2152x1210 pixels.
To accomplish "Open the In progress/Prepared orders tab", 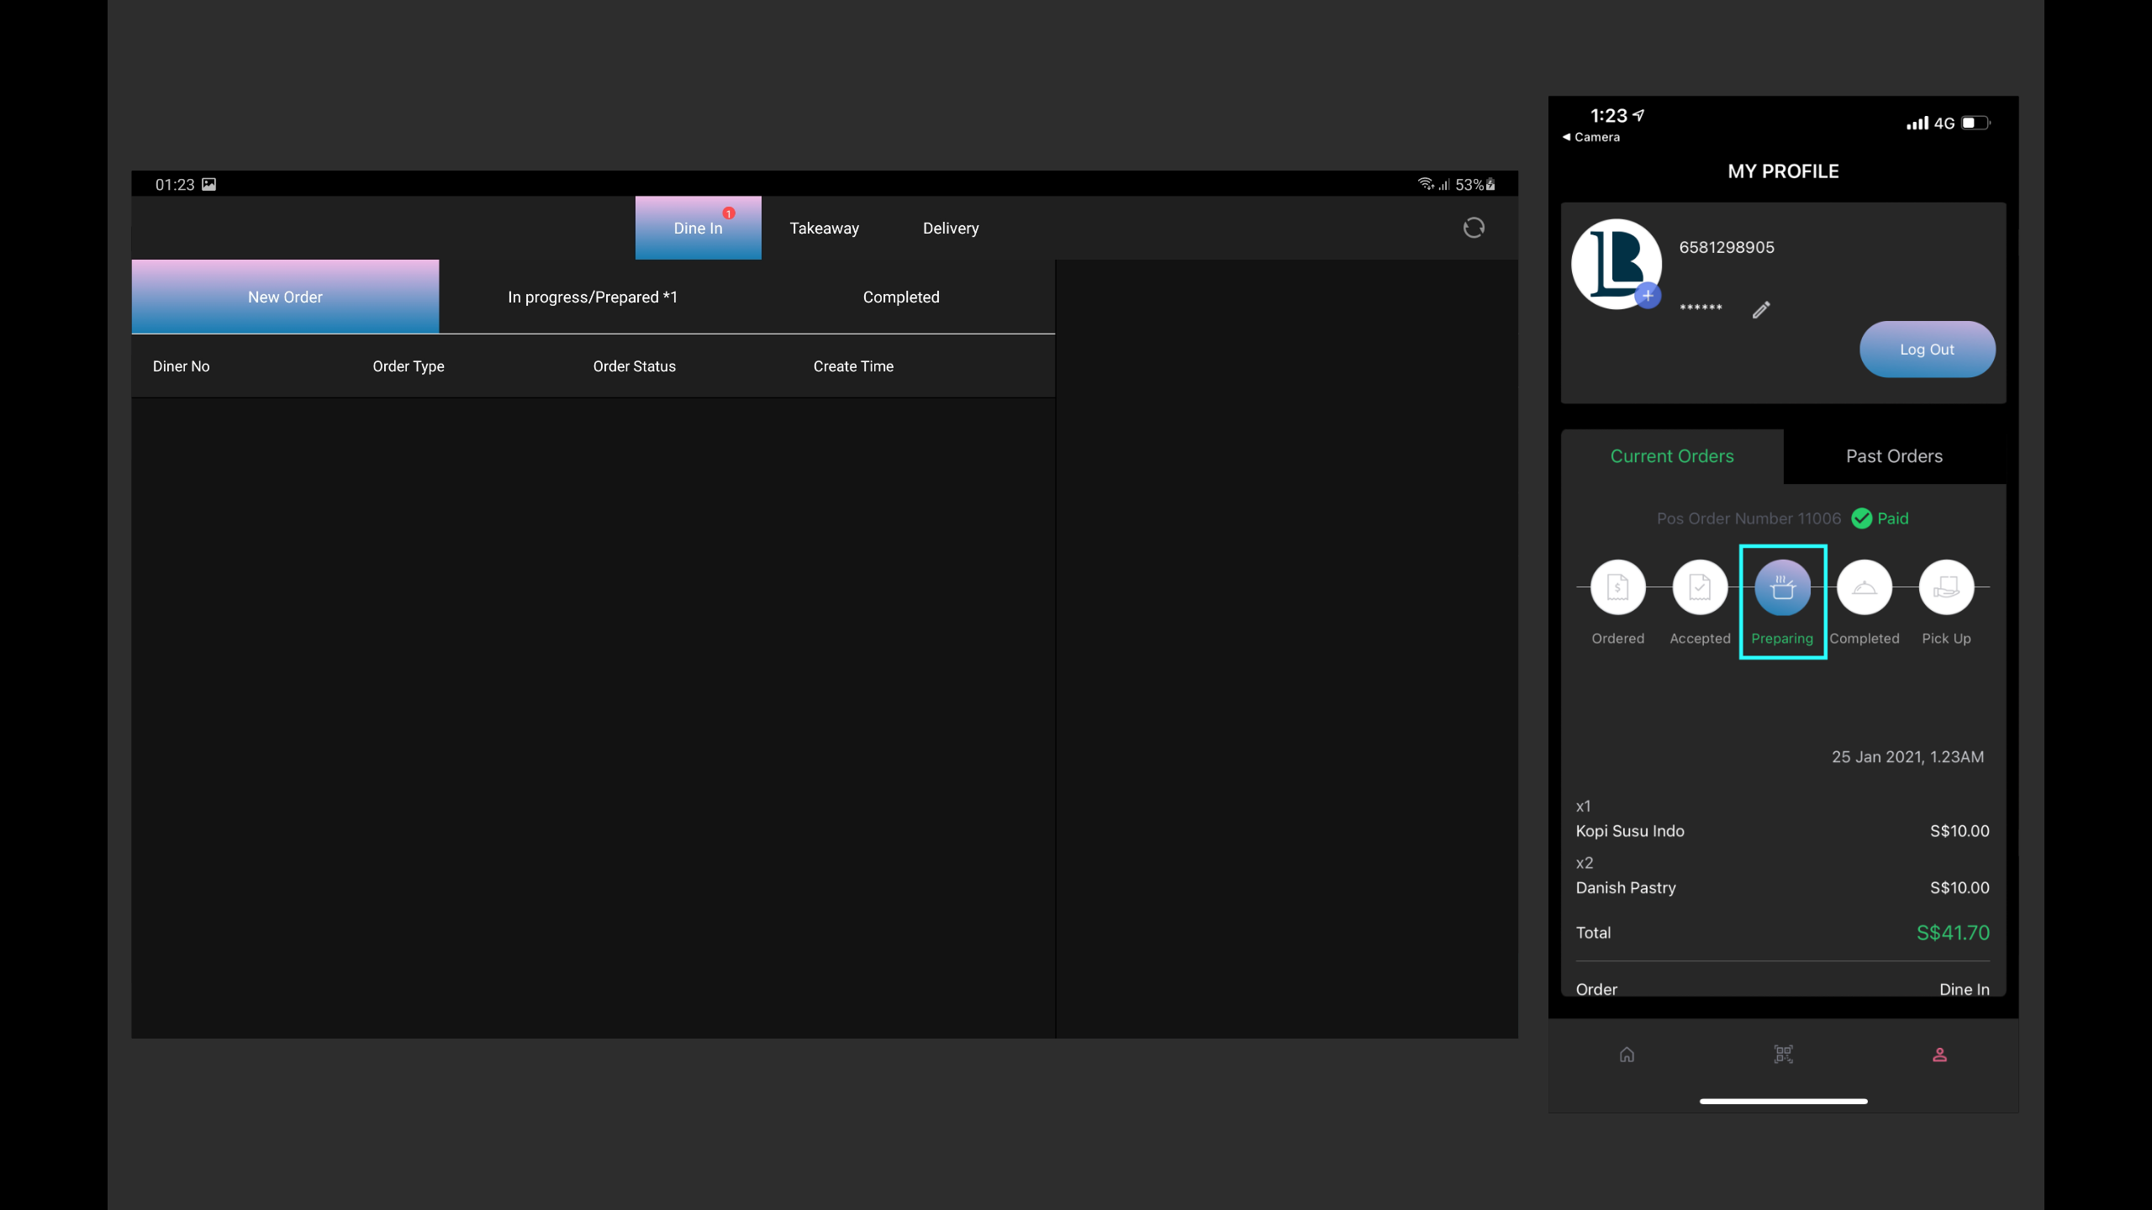I will tap(592, 297).
